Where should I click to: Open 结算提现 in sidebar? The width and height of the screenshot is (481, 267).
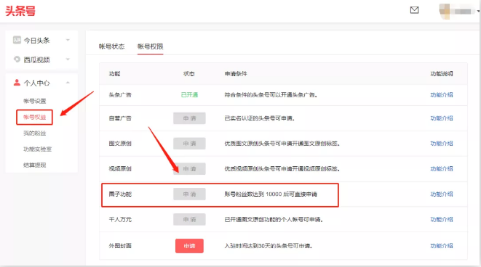35,165
